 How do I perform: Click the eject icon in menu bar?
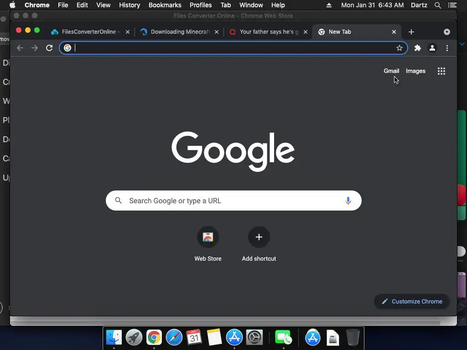329,5
